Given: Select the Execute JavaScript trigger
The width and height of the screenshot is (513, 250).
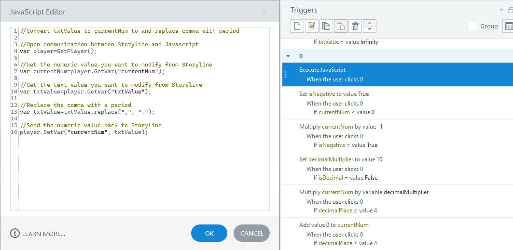Looking at the screenshot, I should coord(398,74).
